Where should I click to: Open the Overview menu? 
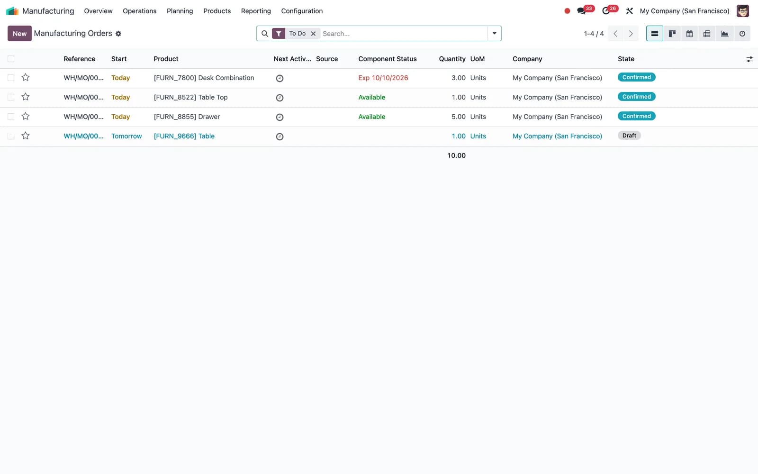[x=98, y=11]
